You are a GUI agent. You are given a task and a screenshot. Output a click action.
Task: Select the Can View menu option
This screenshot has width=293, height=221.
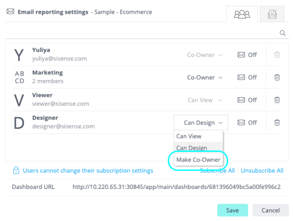pyautogui.click(x=198, y=136)
